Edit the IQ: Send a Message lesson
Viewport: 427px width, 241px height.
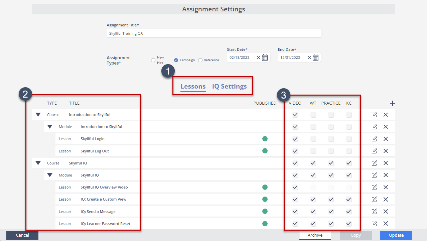click(374, 211)
